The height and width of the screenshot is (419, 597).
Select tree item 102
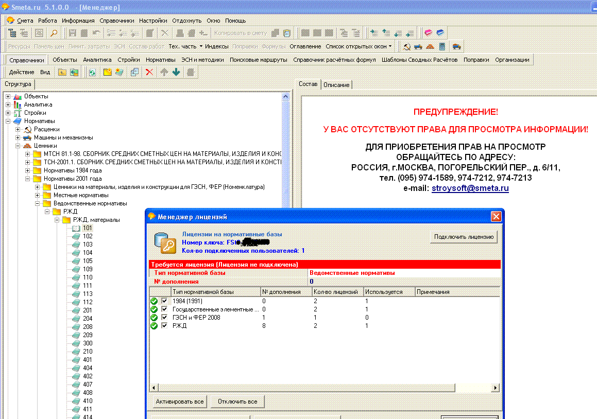88,236
